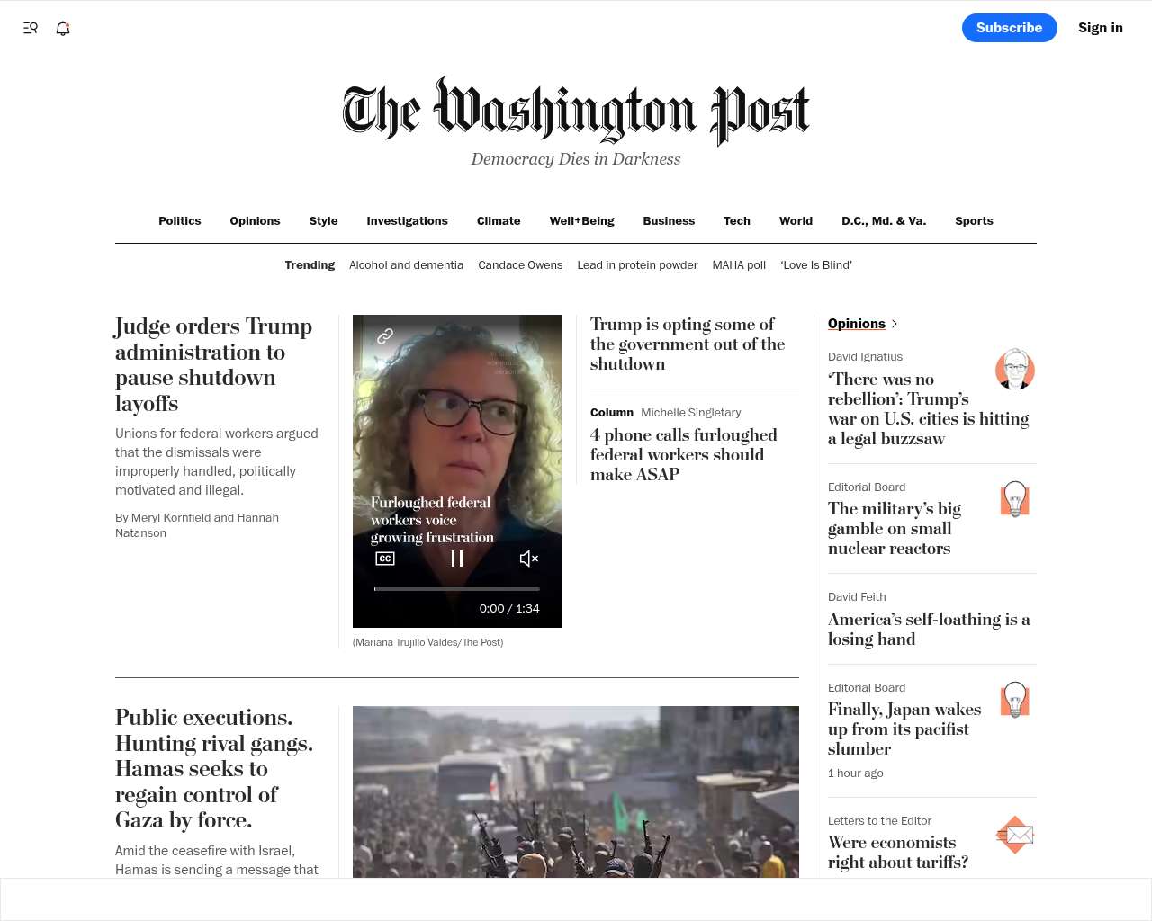Open the notifications bell icon
The width and height of the screenshot is (1152, 921).
[x=63, y=28]
